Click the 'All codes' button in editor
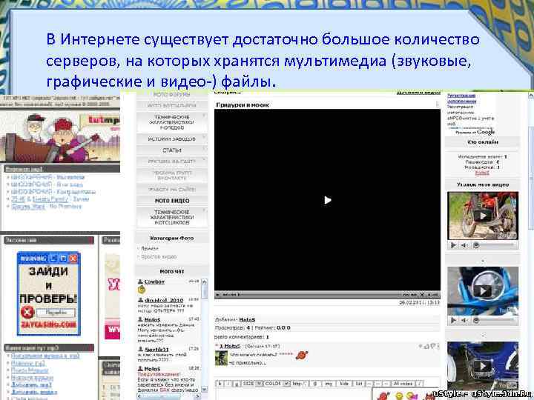This screenshot has width=534, height=400. 403,384
